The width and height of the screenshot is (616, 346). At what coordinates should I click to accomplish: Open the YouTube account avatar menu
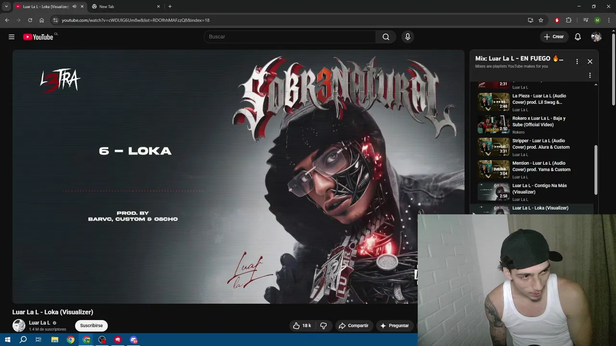click(596, 37)
